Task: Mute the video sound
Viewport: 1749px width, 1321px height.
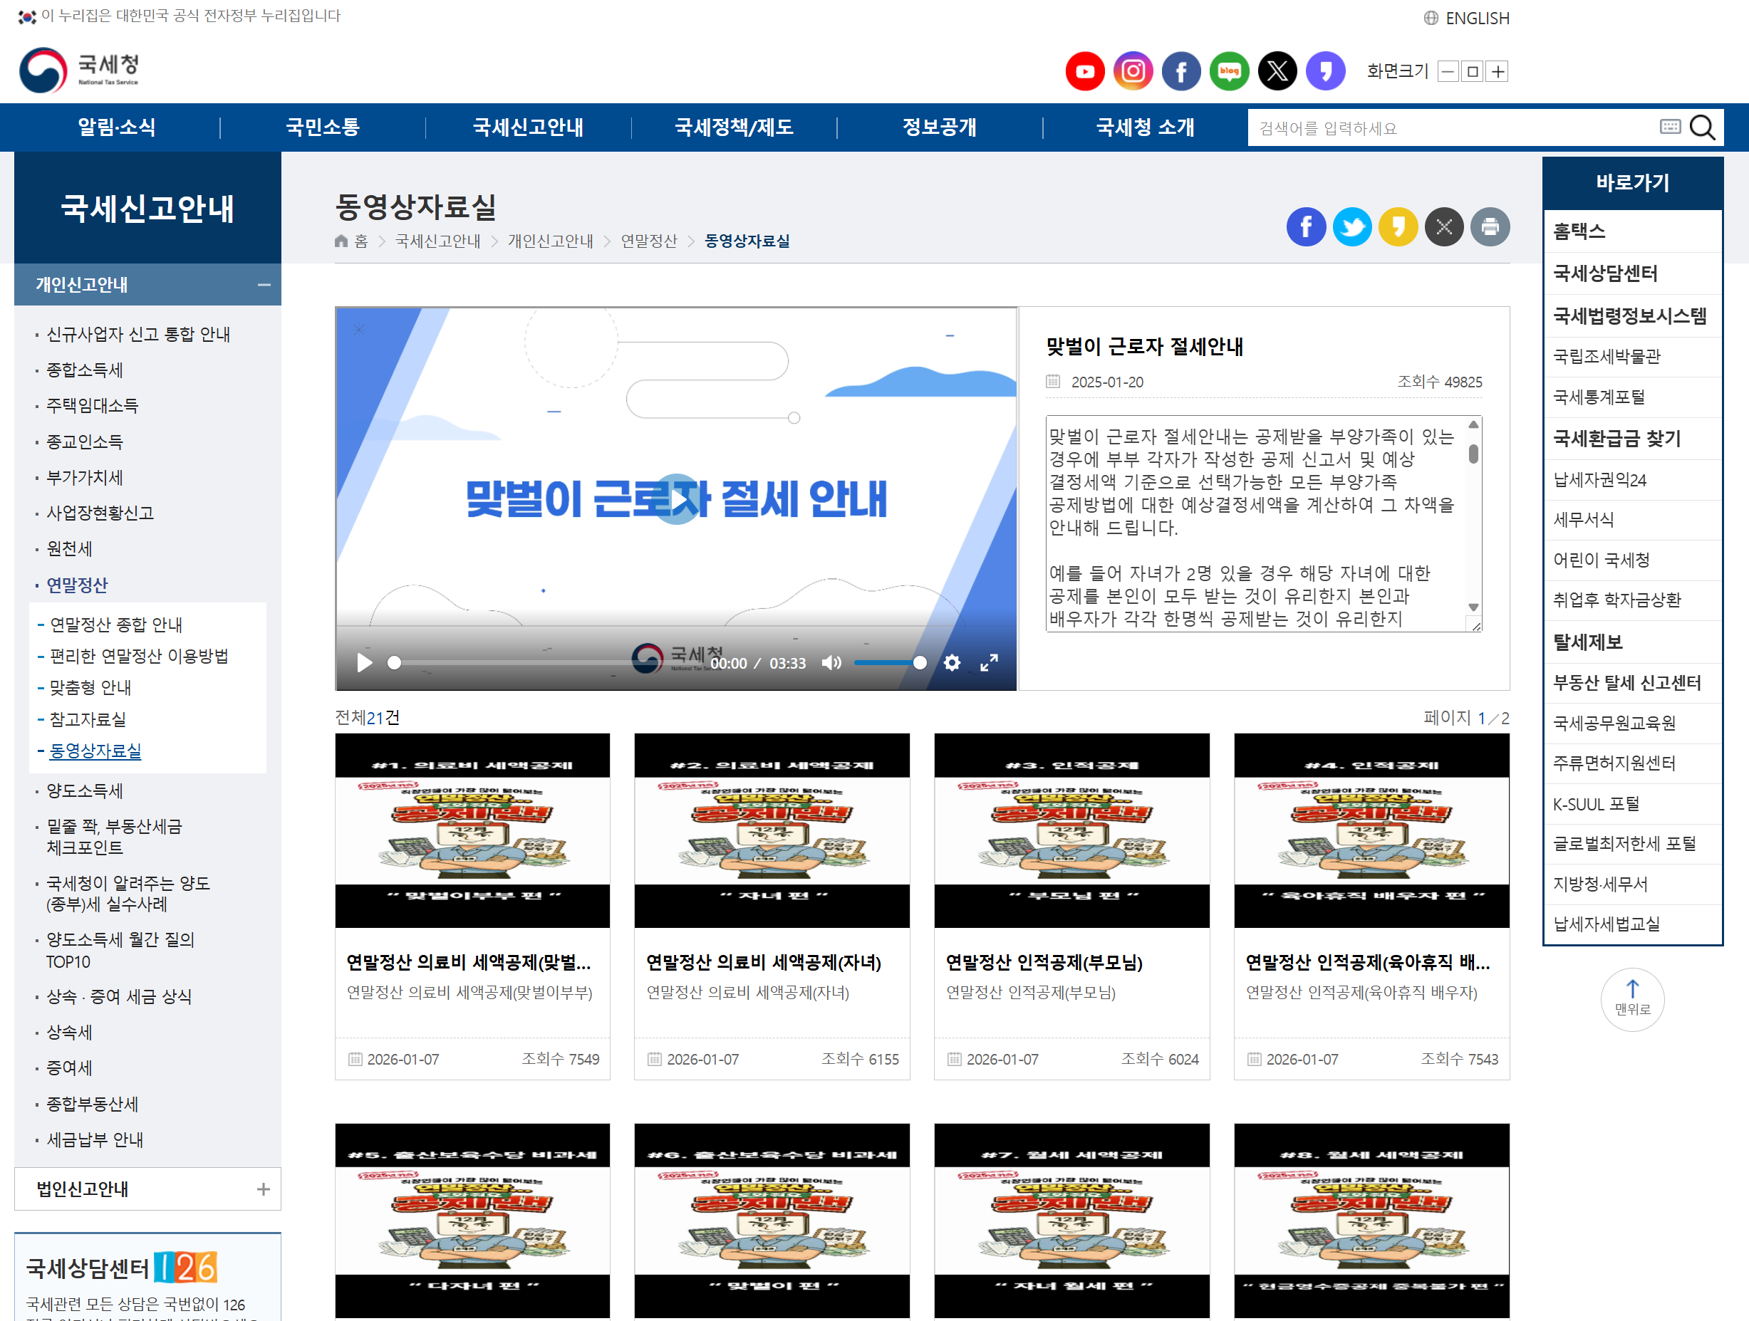Action: coord(832,663)
